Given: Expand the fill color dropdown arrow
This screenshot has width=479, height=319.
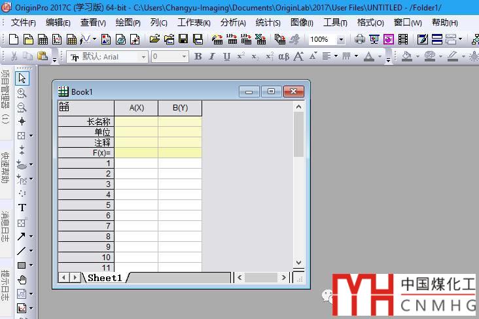Looking at the screenshot, I should (417, 56).
